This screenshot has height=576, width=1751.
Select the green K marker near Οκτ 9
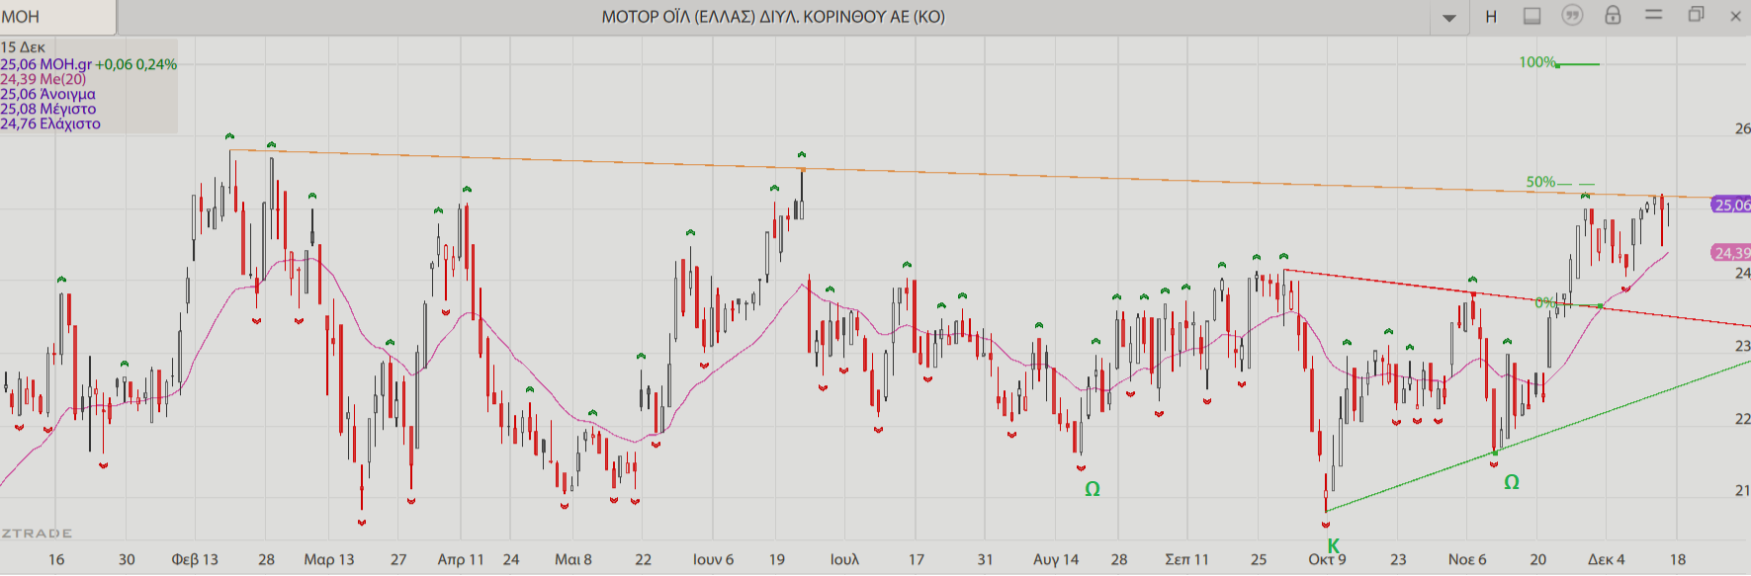point(1333,545)
